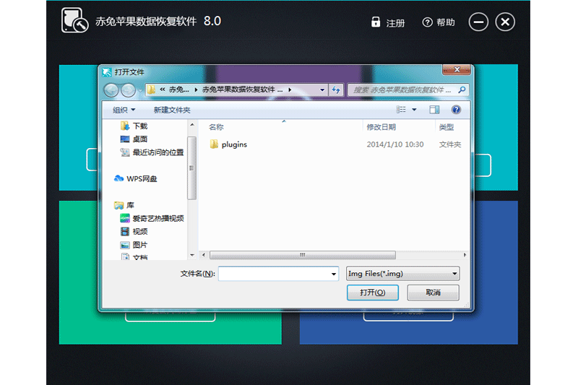This screenshot has width=578, height=385.
Task: Open the 帮助 help button
Action: [439, 22]
